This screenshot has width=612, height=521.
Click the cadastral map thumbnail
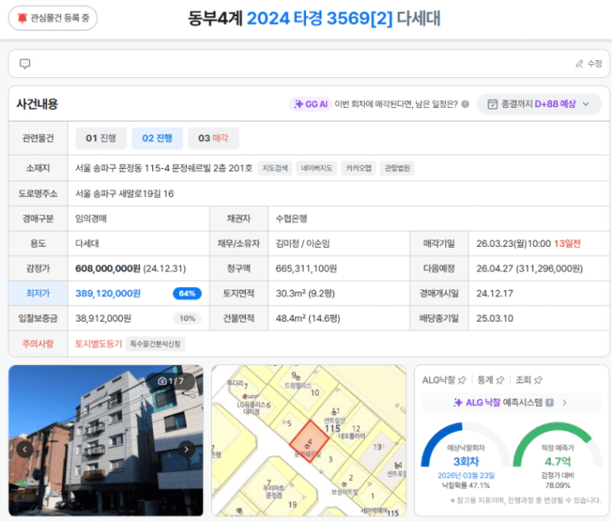[x=308, y=441]
